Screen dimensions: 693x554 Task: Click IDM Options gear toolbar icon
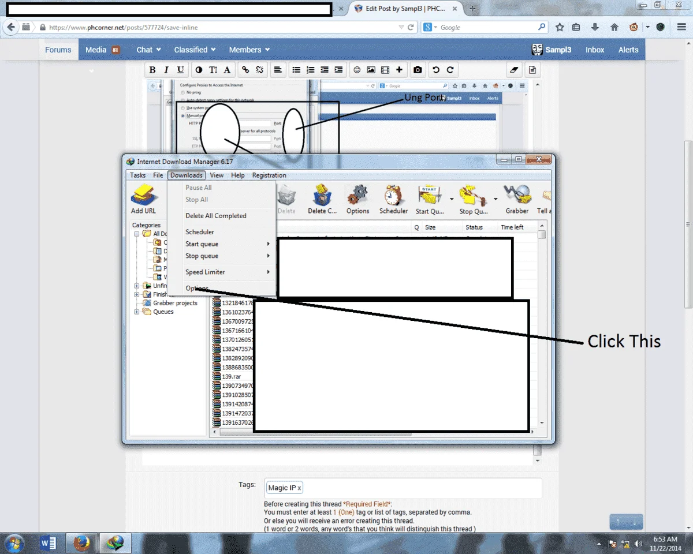(x=357, y=200)
